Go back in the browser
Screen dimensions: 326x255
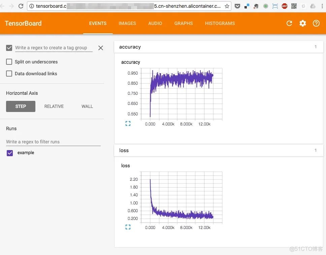[2, 6]
